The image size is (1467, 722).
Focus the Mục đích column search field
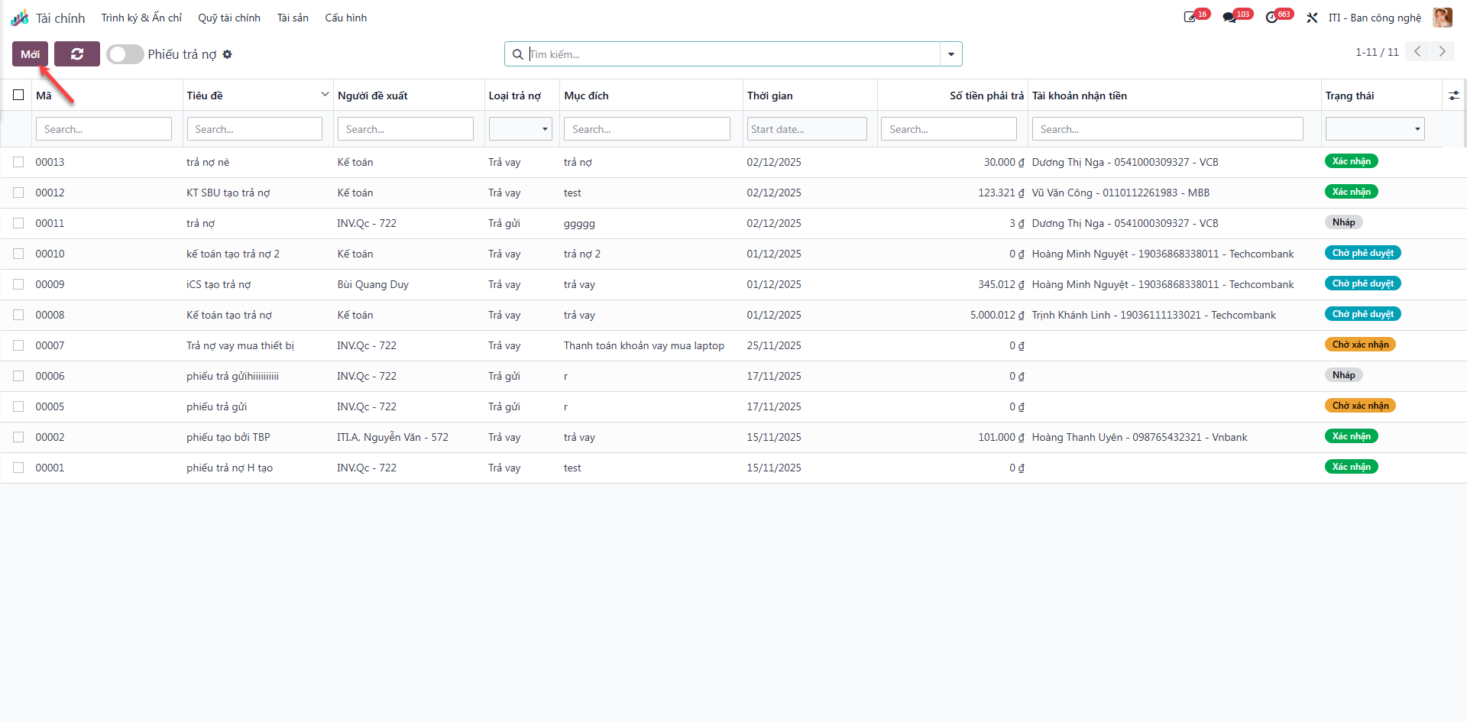(647, 129)
